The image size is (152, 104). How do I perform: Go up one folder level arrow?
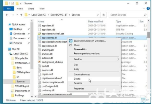click(x=21, y=15)
